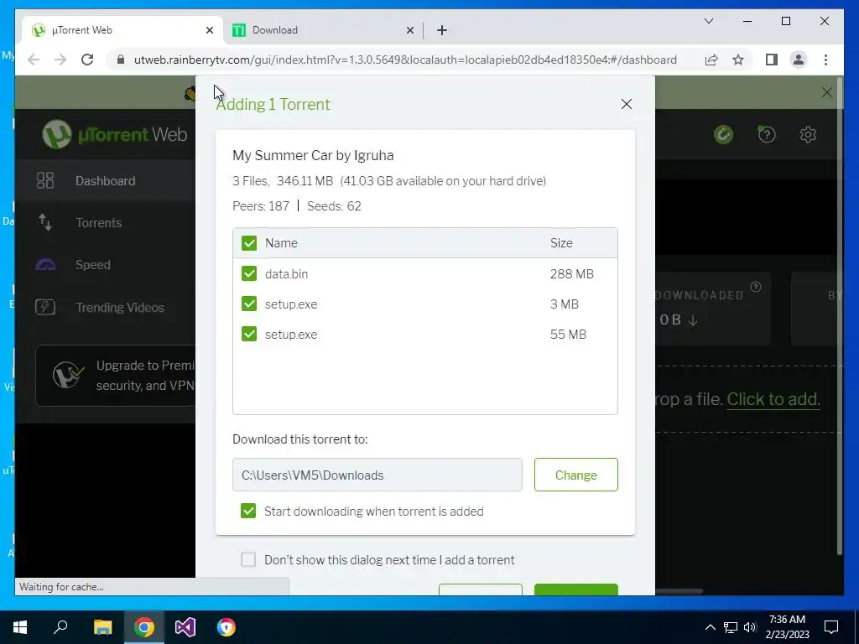Click the Chrome taskbar icon
The width and height of the screenshot is (859, 644).
pyautogui.click(x=144, y=627)
